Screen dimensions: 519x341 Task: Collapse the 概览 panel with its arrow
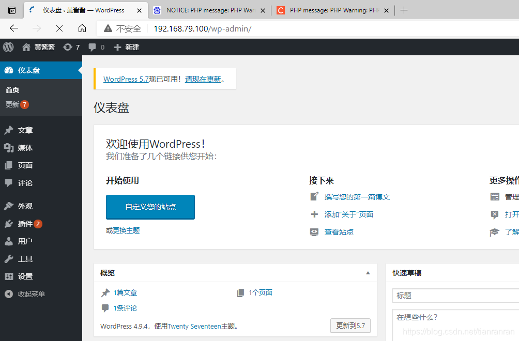(x=368, y=272)
